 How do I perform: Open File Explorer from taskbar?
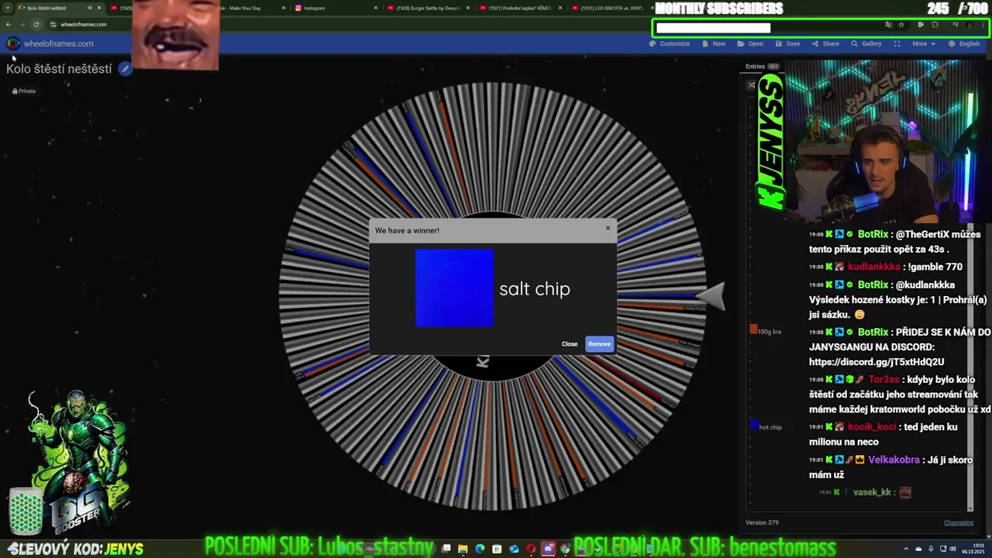[x=463, y=549]
